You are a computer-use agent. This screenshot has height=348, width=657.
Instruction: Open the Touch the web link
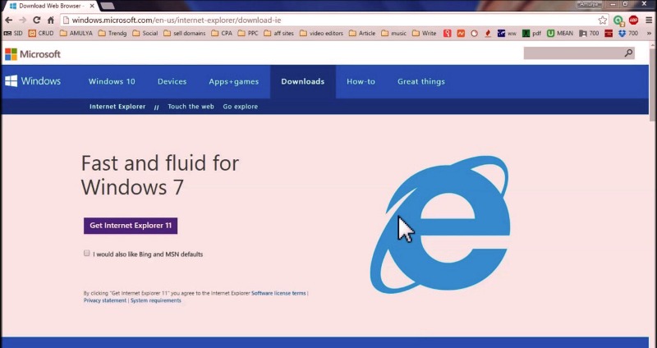point(191,107)
